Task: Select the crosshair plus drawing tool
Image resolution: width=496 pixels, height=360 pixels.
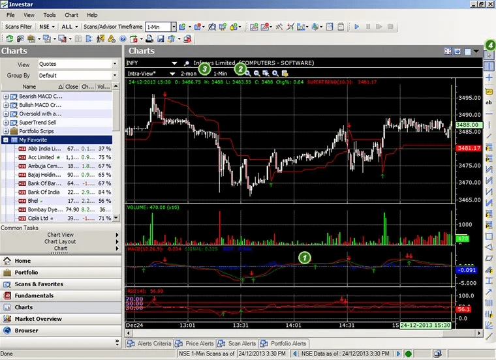Action: (489, 78)
